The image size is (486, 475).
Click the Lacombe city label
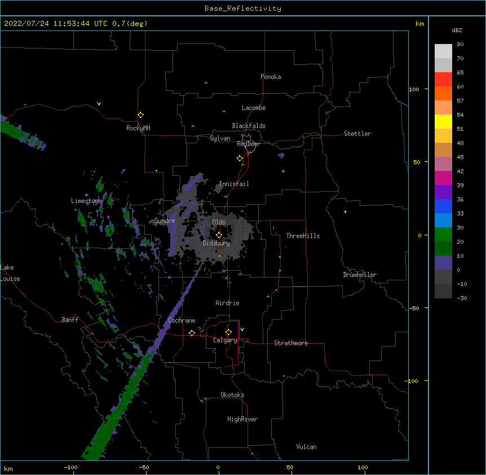coord(254,108)
